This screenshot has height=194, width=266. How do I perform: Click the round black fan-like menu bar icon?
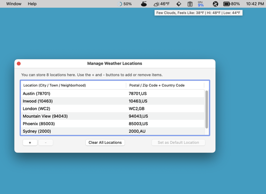pyautogui.click(x=215, y=4)
